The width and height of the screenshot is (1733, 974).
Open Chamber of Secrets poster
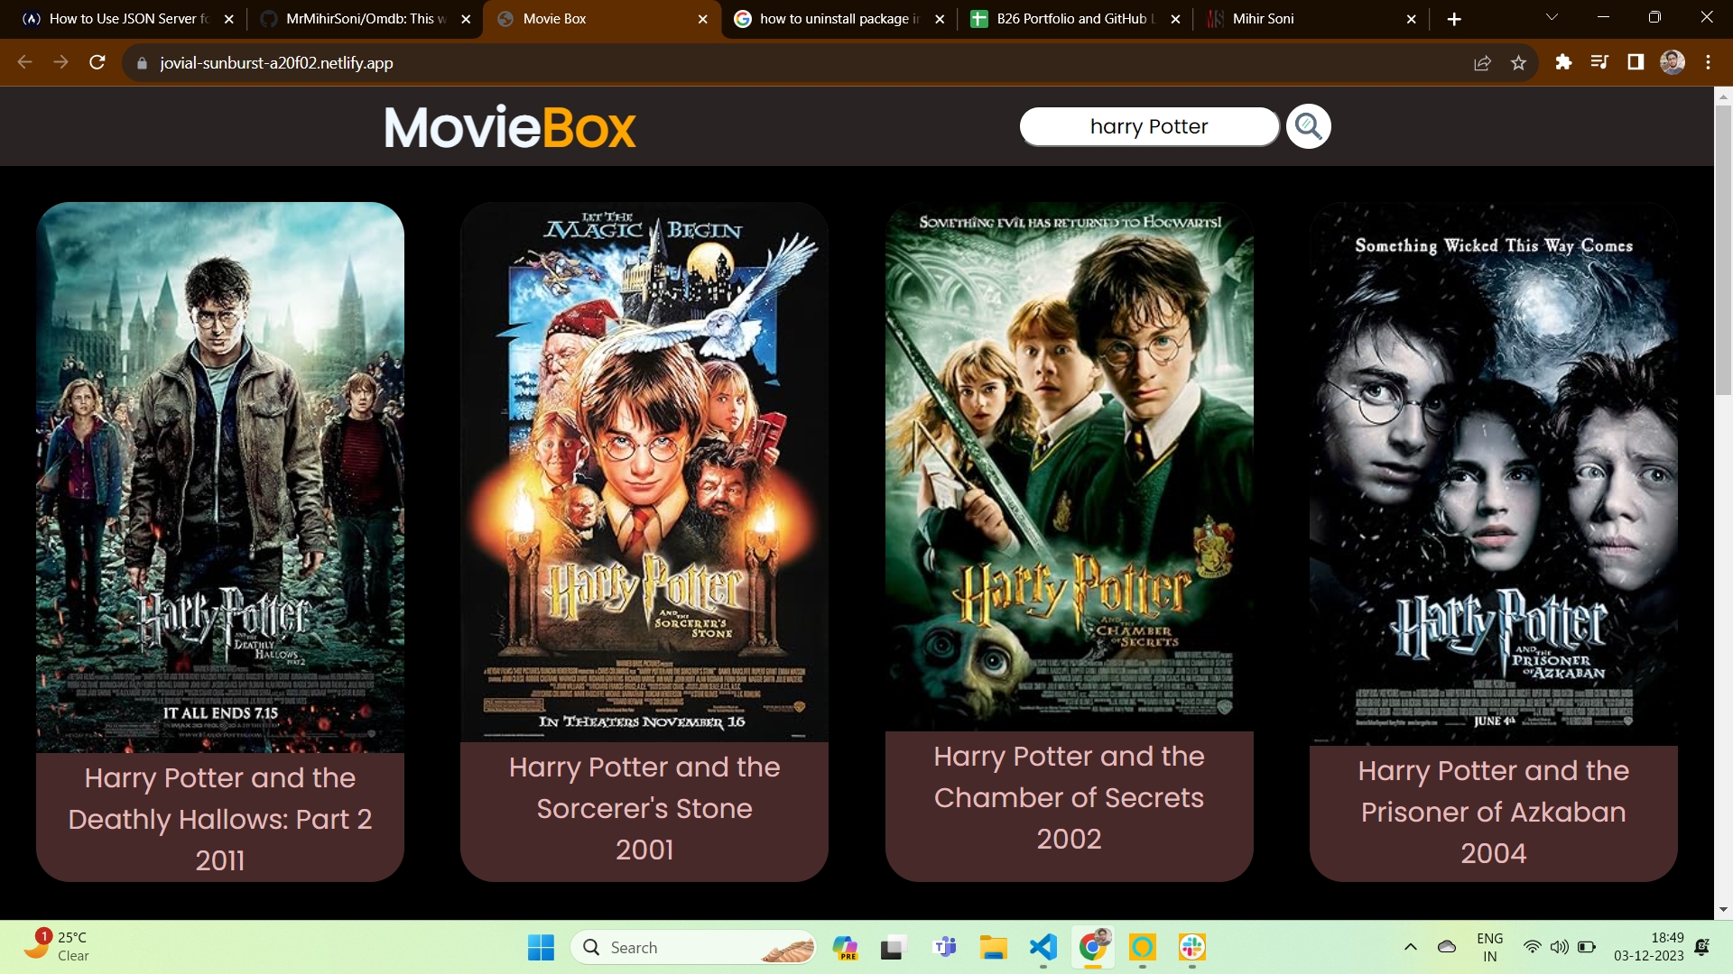pos(1069,466)
